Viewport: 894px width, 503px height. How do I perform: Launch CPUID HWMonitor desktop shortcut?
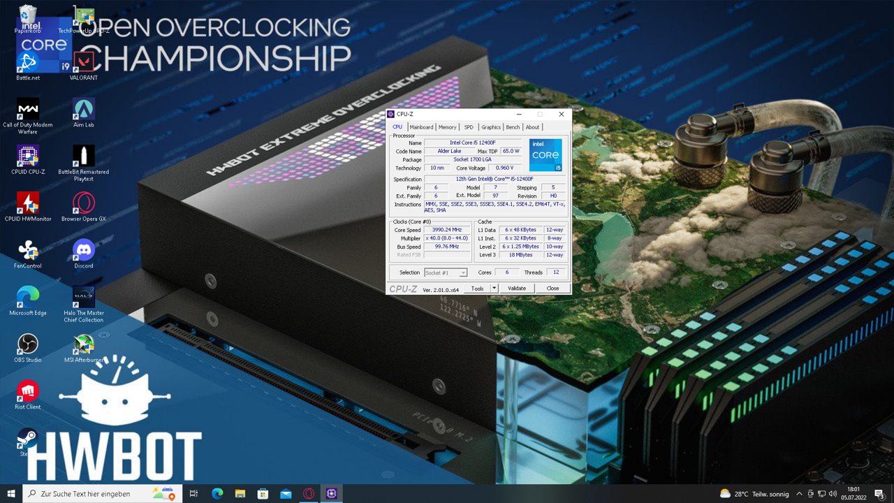[x=28, y=207]
